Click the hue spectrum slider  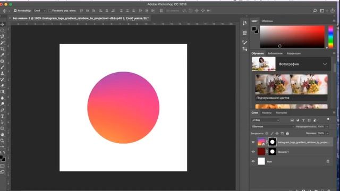(x=330, y=37)
